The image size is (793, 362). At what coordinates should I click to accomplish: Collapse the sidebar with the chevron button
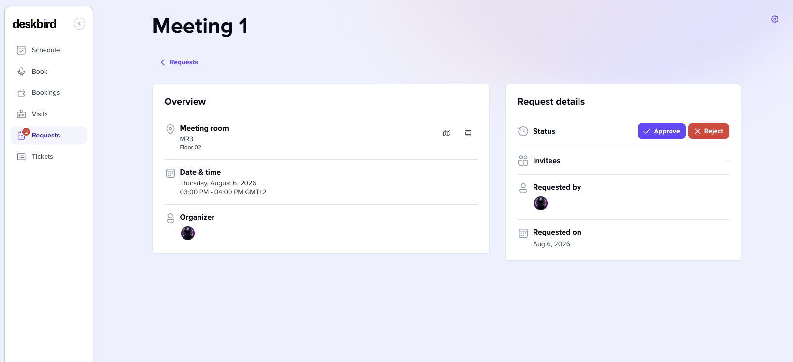79,24
